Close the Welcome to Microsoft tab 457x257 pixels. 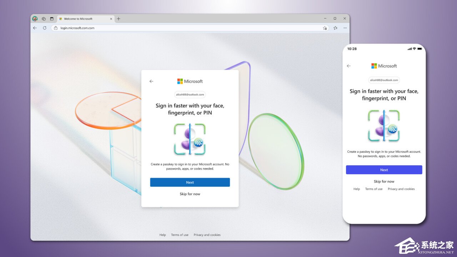(111, 19)
